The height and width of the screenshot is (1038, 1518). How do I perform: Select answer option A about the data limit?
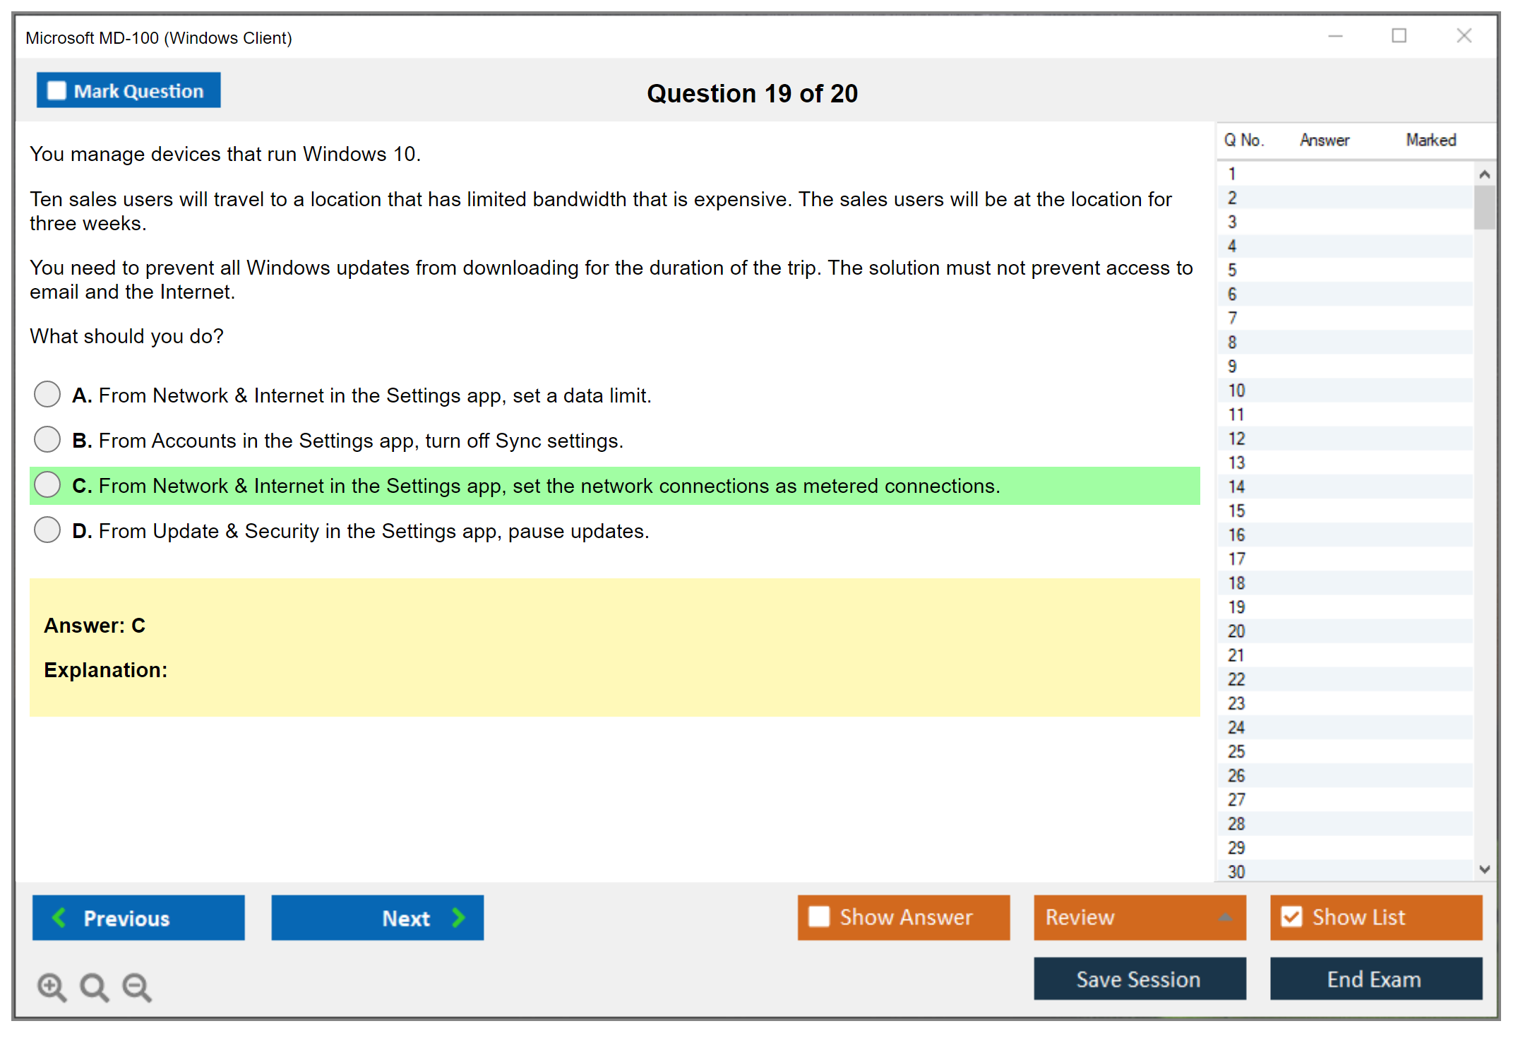[47, 394]
